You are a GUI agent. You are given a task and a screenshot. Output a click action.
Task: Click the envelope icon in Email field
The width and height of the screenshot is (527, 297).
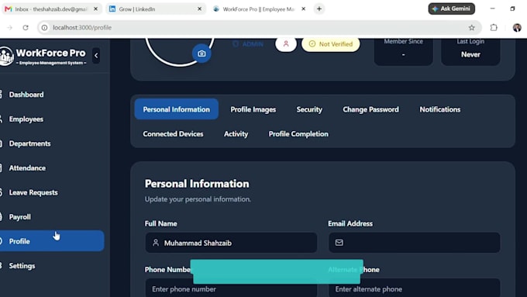[x=339, y=243]
